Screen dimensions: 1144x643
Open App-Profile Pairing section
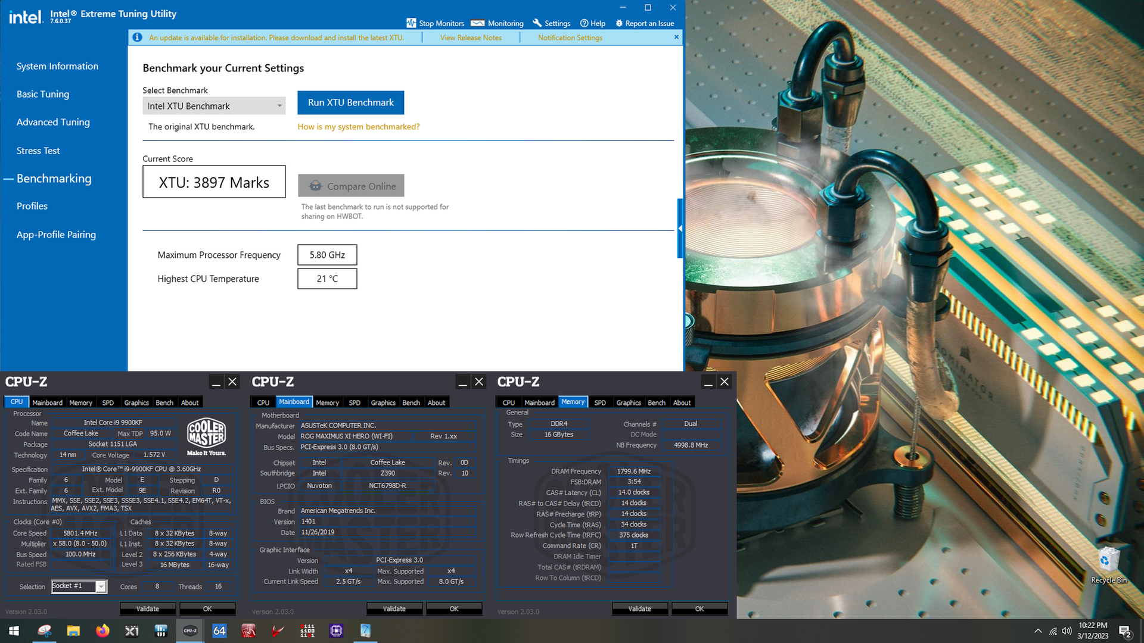[56, 235]
